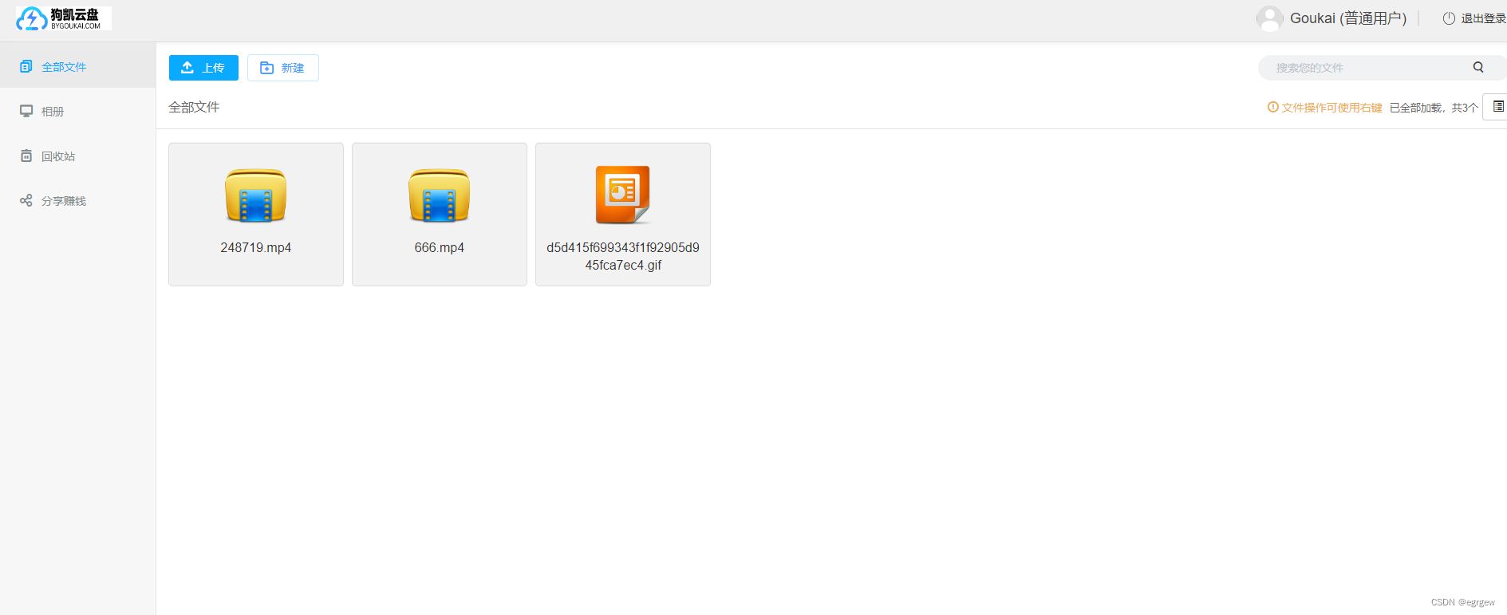Open the 相册 album section
1507x615 pixels.
tap(53, 112)
